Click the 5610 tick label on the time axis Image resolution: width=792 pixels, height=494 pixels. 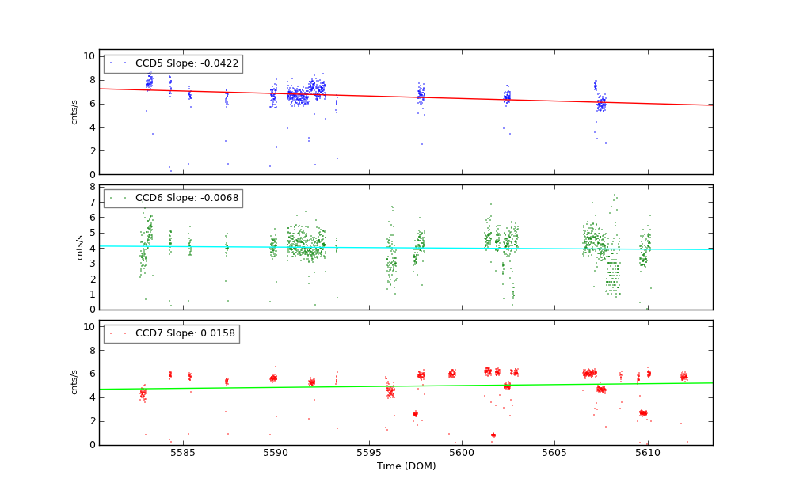[x=648, y=453]
